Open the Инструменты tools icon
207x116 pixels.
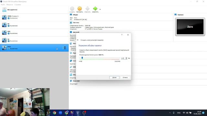[4, 10]
